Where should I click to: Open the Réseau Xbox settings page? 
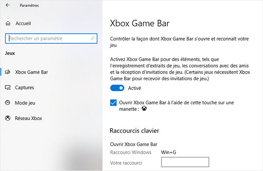pos(28,118)
